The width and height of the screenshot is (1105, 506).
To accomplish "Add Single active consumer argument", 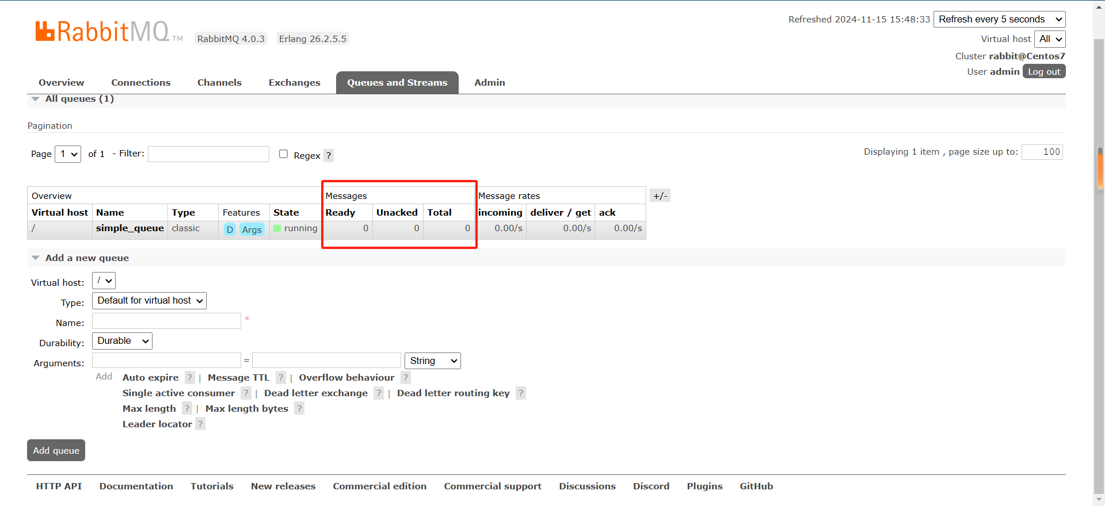I will click(178, 393).
